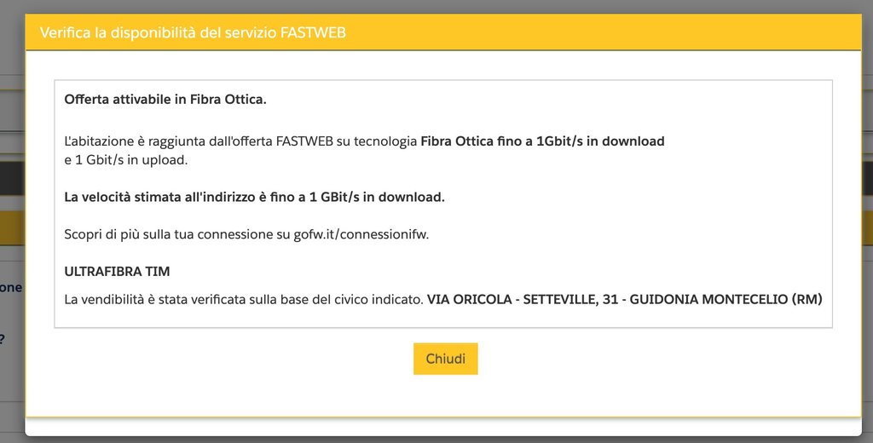Click the partially hidden 'one' text at left edge
The height and width of the screenshot is (443, 873).
pos(10,287)
